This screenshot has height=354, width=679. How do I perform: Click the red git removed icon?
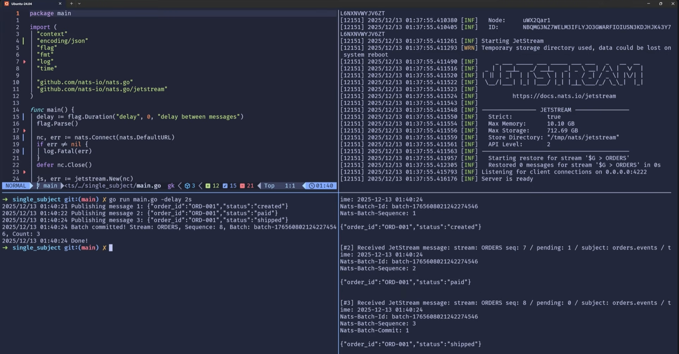coord(242,186)
